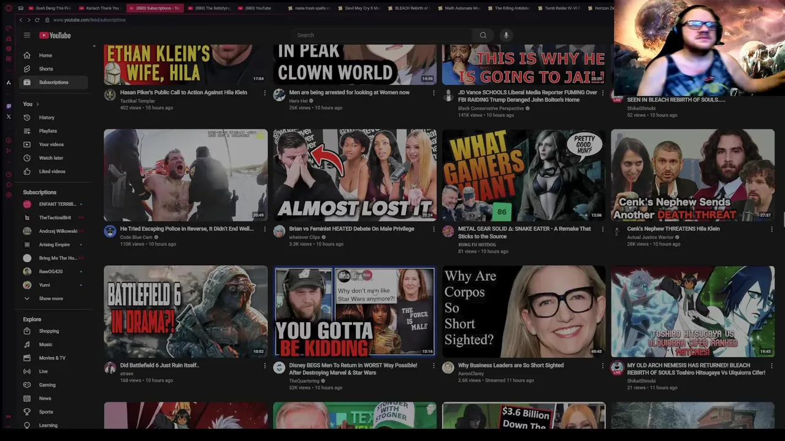
Task: Start voice search with microphone icon
Action: [506, 35]
